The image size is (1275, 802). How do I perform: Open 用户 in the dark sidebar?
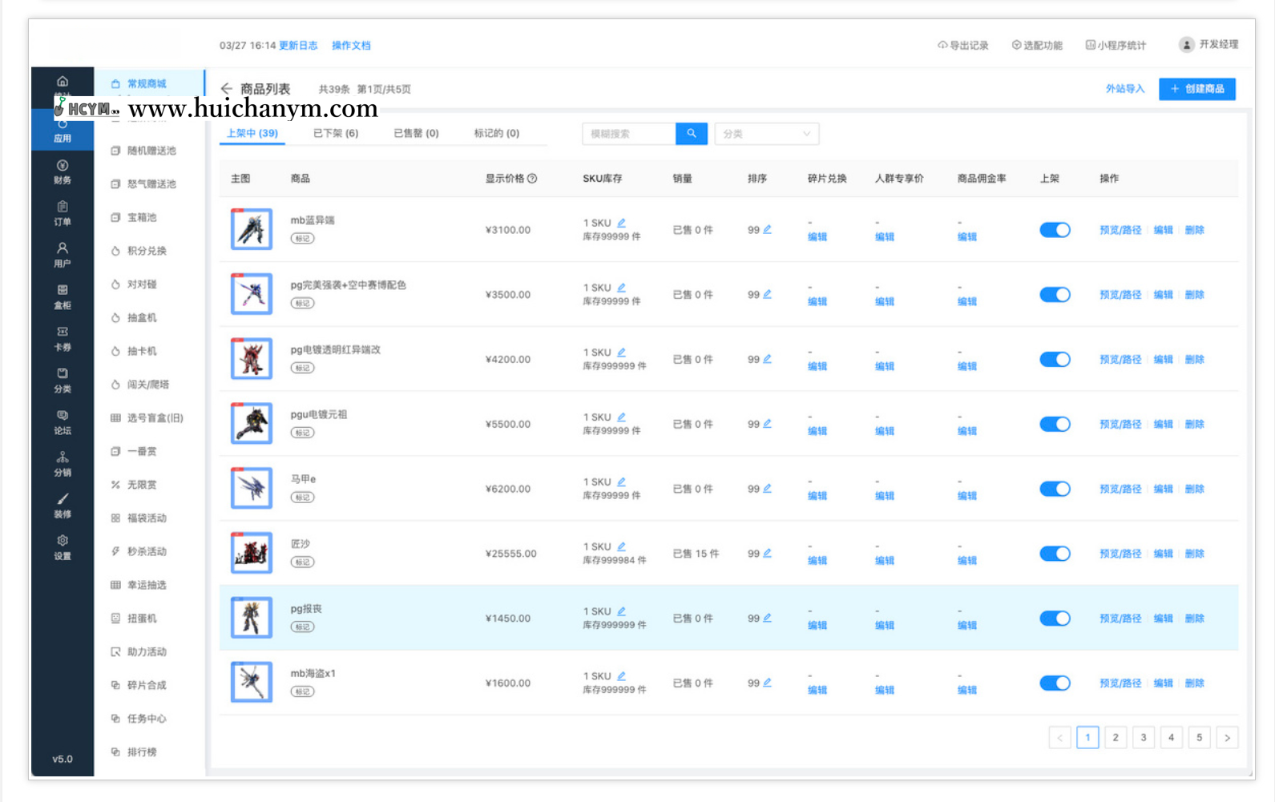[63, 256]
